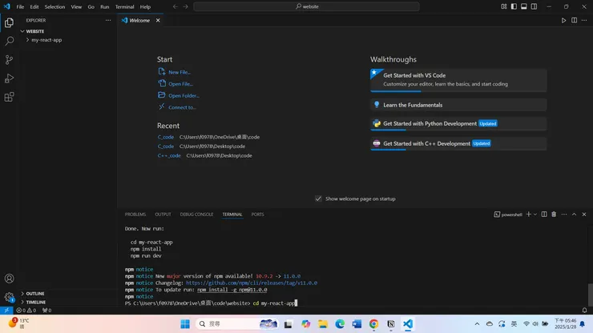Close the terminal panel
Screen dimensions: 593x333
click(584, 215)
